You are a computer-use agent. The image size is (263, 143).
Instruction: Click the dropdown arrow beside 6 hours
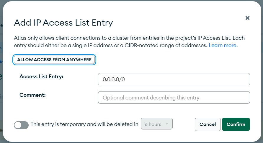[167, 124]
